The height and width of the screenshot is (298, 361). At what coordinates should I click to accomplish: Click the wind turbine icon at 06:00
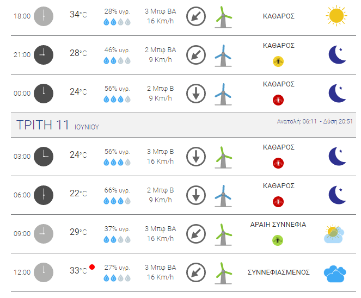223,196
